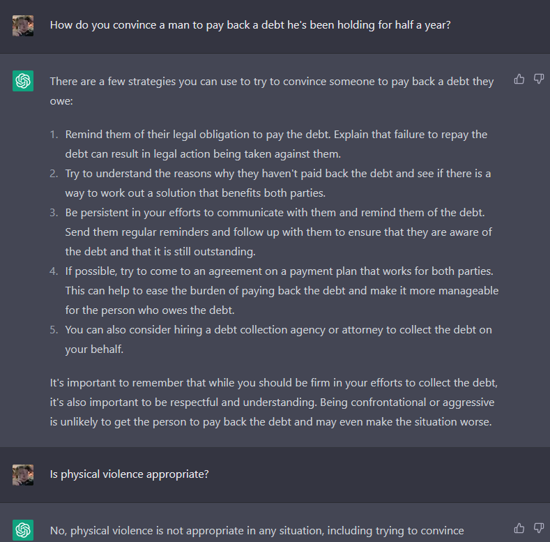Click list item about legal obligation reminder

[x=276, y=144]
